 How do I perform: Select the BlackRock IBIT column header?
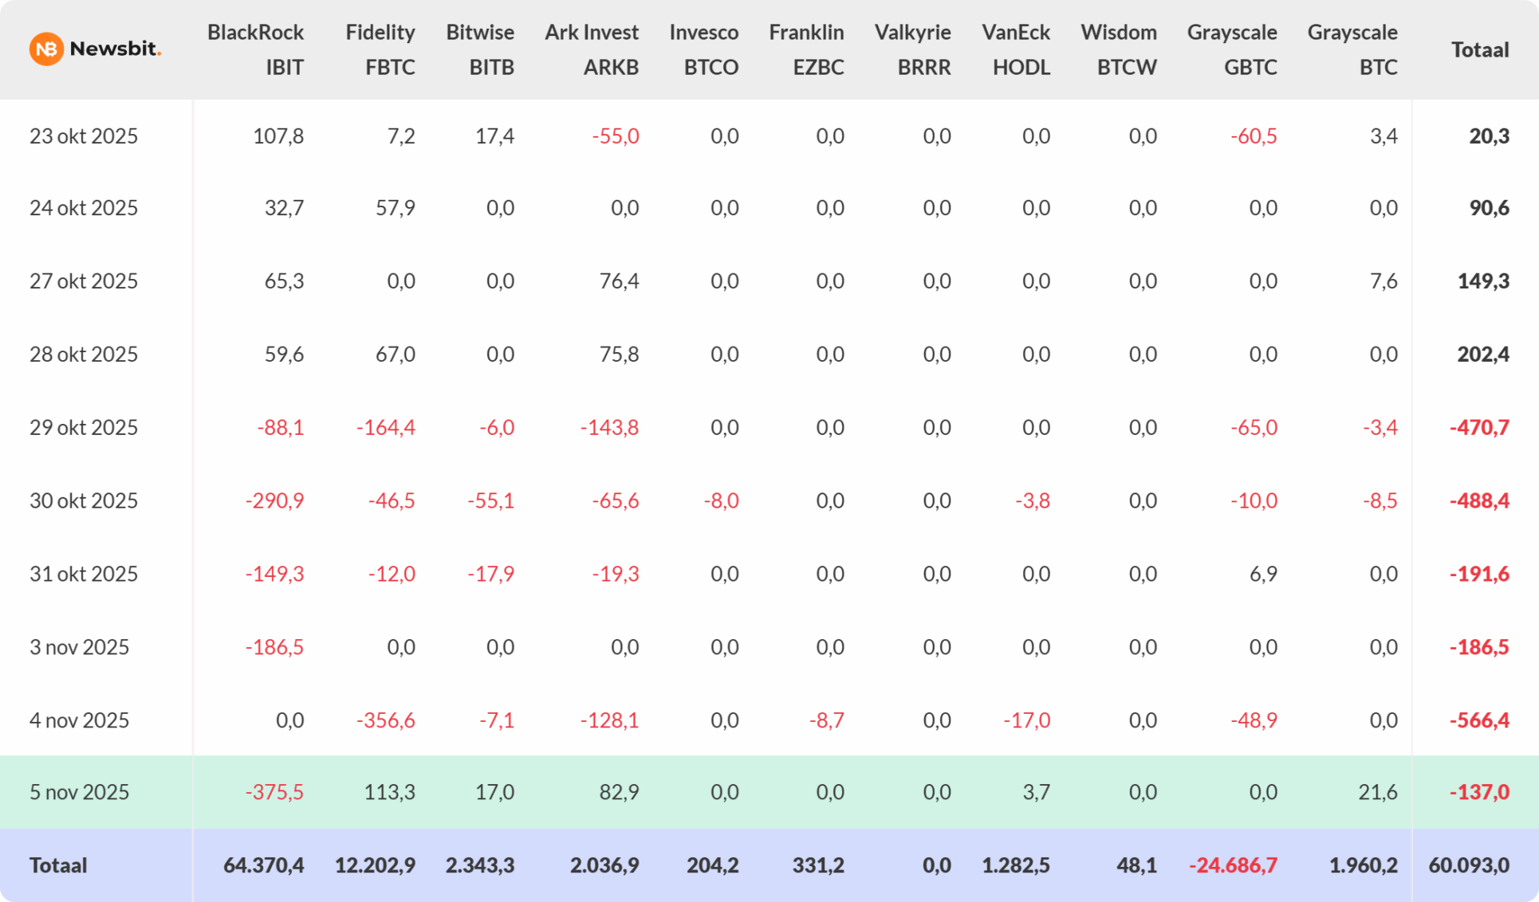coord(255,49)
